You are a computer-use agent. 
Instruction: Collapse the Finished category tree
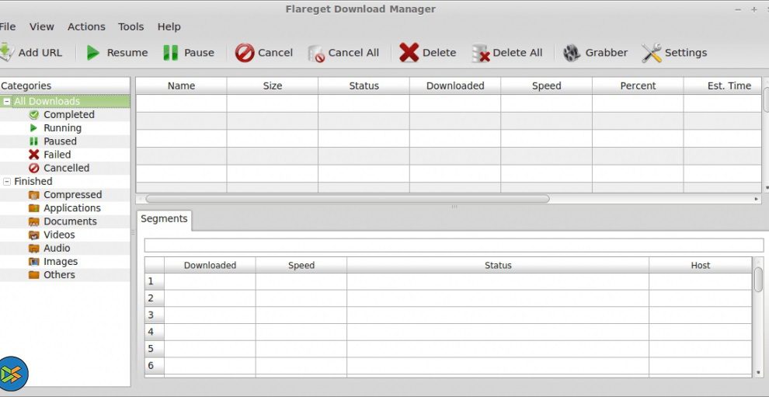point(7,182)
